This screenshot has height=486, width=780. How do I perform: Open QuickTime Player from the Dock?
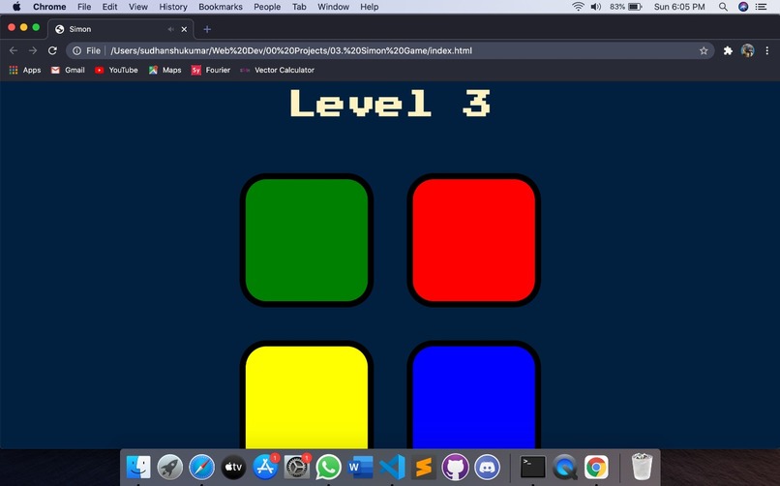pos(564,467)
